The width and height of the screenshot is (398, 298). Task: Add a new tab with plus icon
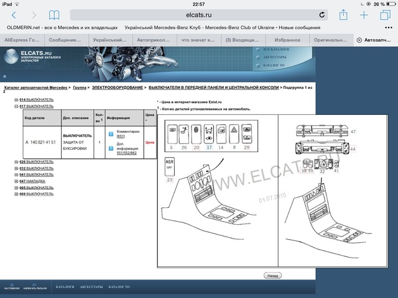364,15
